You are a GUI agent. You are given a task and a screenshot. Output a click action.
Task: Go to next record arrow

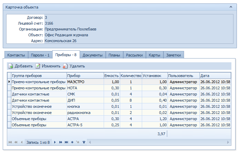pyautogui.click(x=55, y=142)
